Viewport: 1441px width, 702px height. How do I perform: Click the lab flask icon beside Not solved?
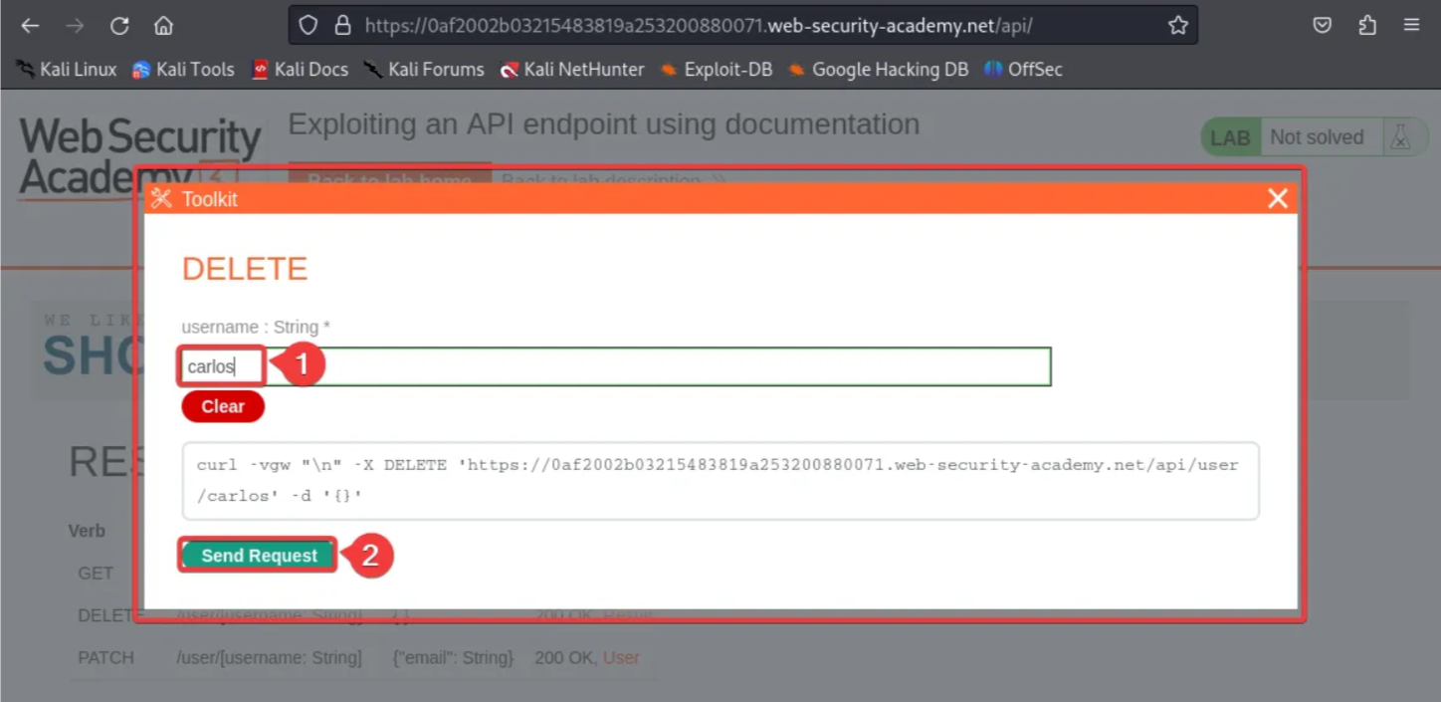(1400, 136)
